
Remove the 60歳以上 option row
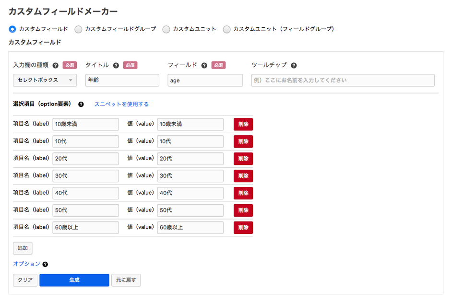[243, 228]
